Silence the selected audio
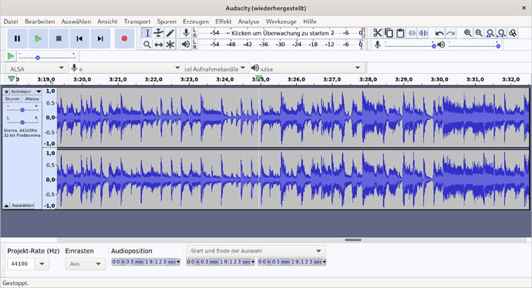The height and width of the screenshot is (288, 532). 423,33
